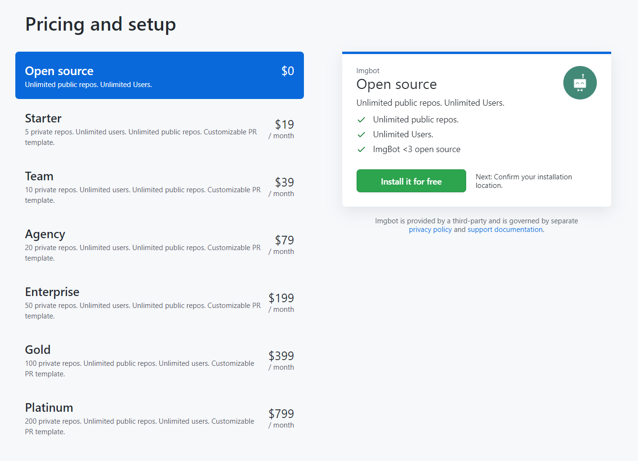Click the $79 / month price

[282, 245]
